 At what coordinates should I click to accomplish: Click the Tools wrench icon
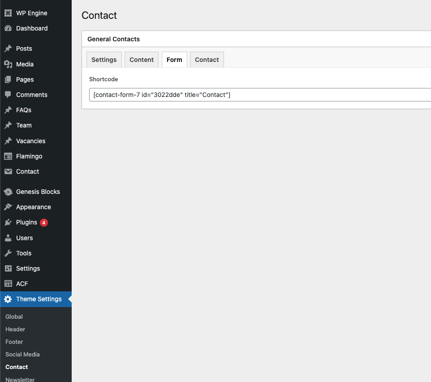[x=8, y=253]
